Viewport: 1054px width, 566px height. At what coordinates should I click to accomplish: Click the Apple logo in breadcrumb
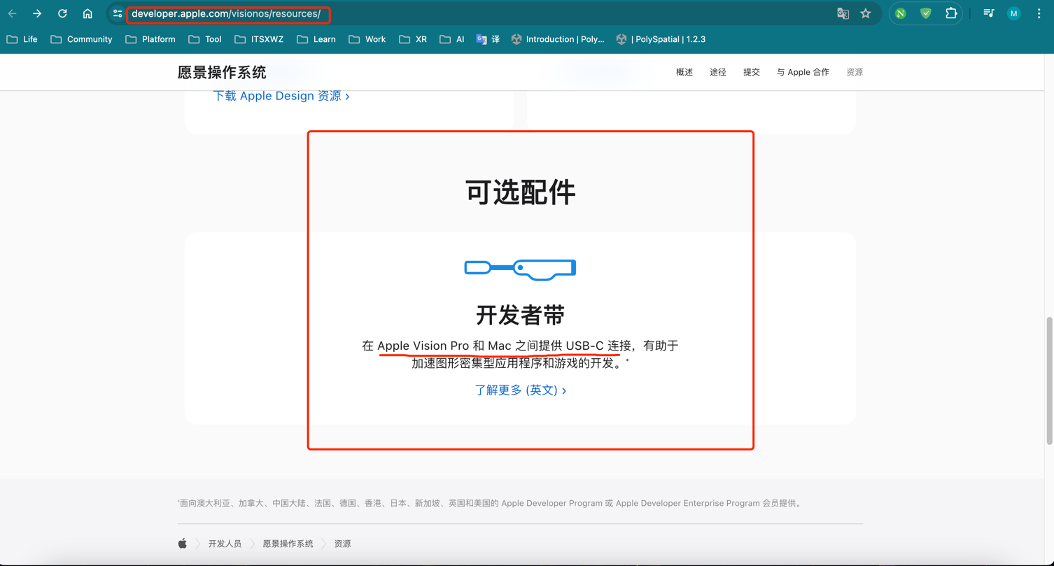183,544
